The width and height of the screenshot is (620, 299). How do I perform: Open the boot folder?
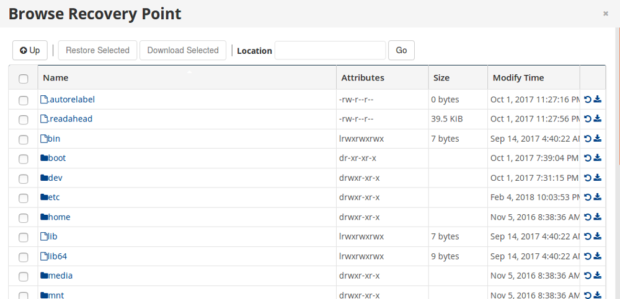point(56,158)
